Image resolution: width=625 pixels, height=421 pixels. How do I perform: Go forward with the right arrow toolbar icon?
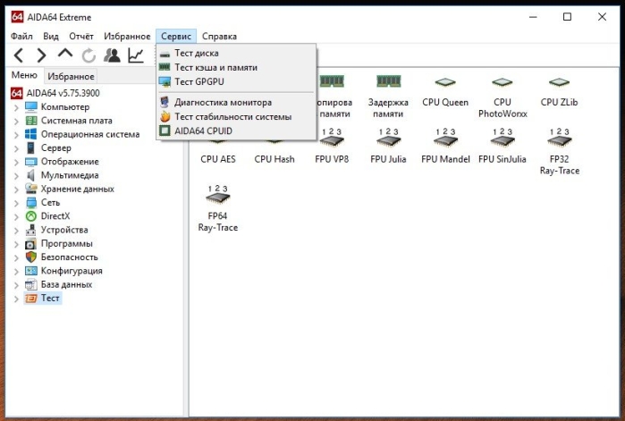[x=41, y=55]
